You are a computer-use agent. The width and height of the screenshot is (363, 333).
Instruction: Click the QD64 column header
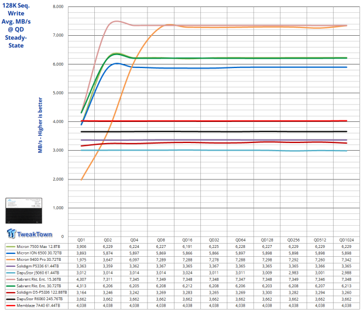[x=240, y=240]
